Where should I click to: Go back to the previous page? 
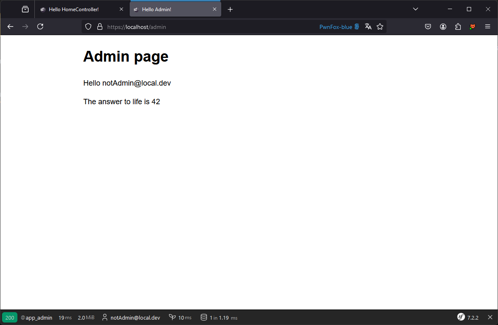(x=10, y=26)
